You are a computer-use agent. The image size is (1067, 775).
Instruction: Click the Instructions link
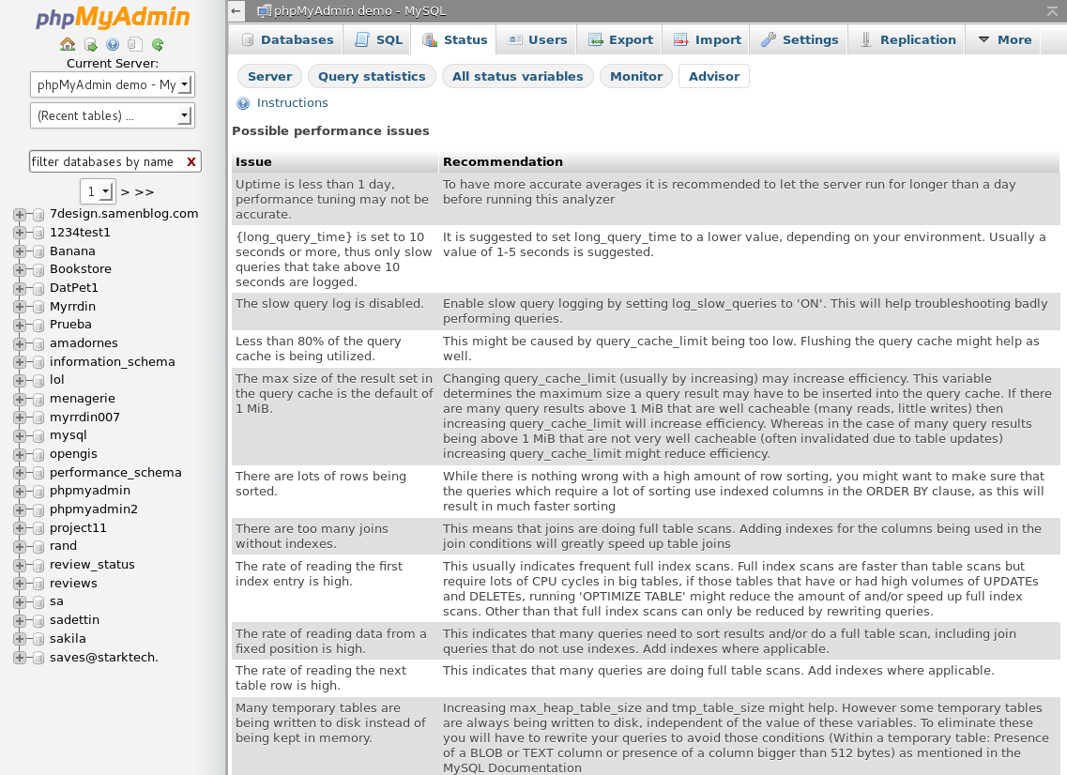tap(292, 103)
